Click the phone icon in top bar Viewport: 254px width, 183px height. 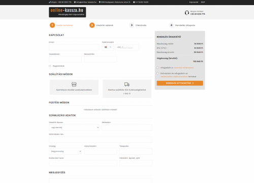pyautogui.click(x=50, y=2)
